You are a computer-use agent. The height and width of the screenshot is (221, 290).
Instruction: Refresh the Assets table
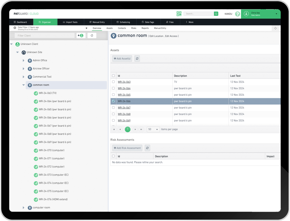click(x=137, y=58)
